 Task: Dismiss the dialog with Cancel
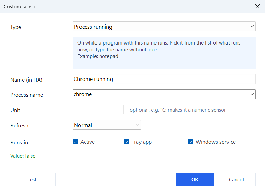click(x=237, y=179)
